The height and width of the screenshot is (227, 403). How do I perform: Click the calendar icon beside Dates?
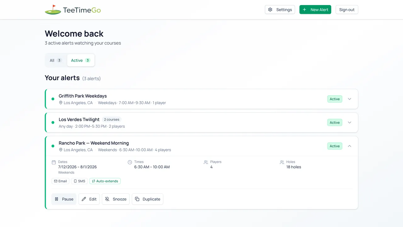point(54,162)
